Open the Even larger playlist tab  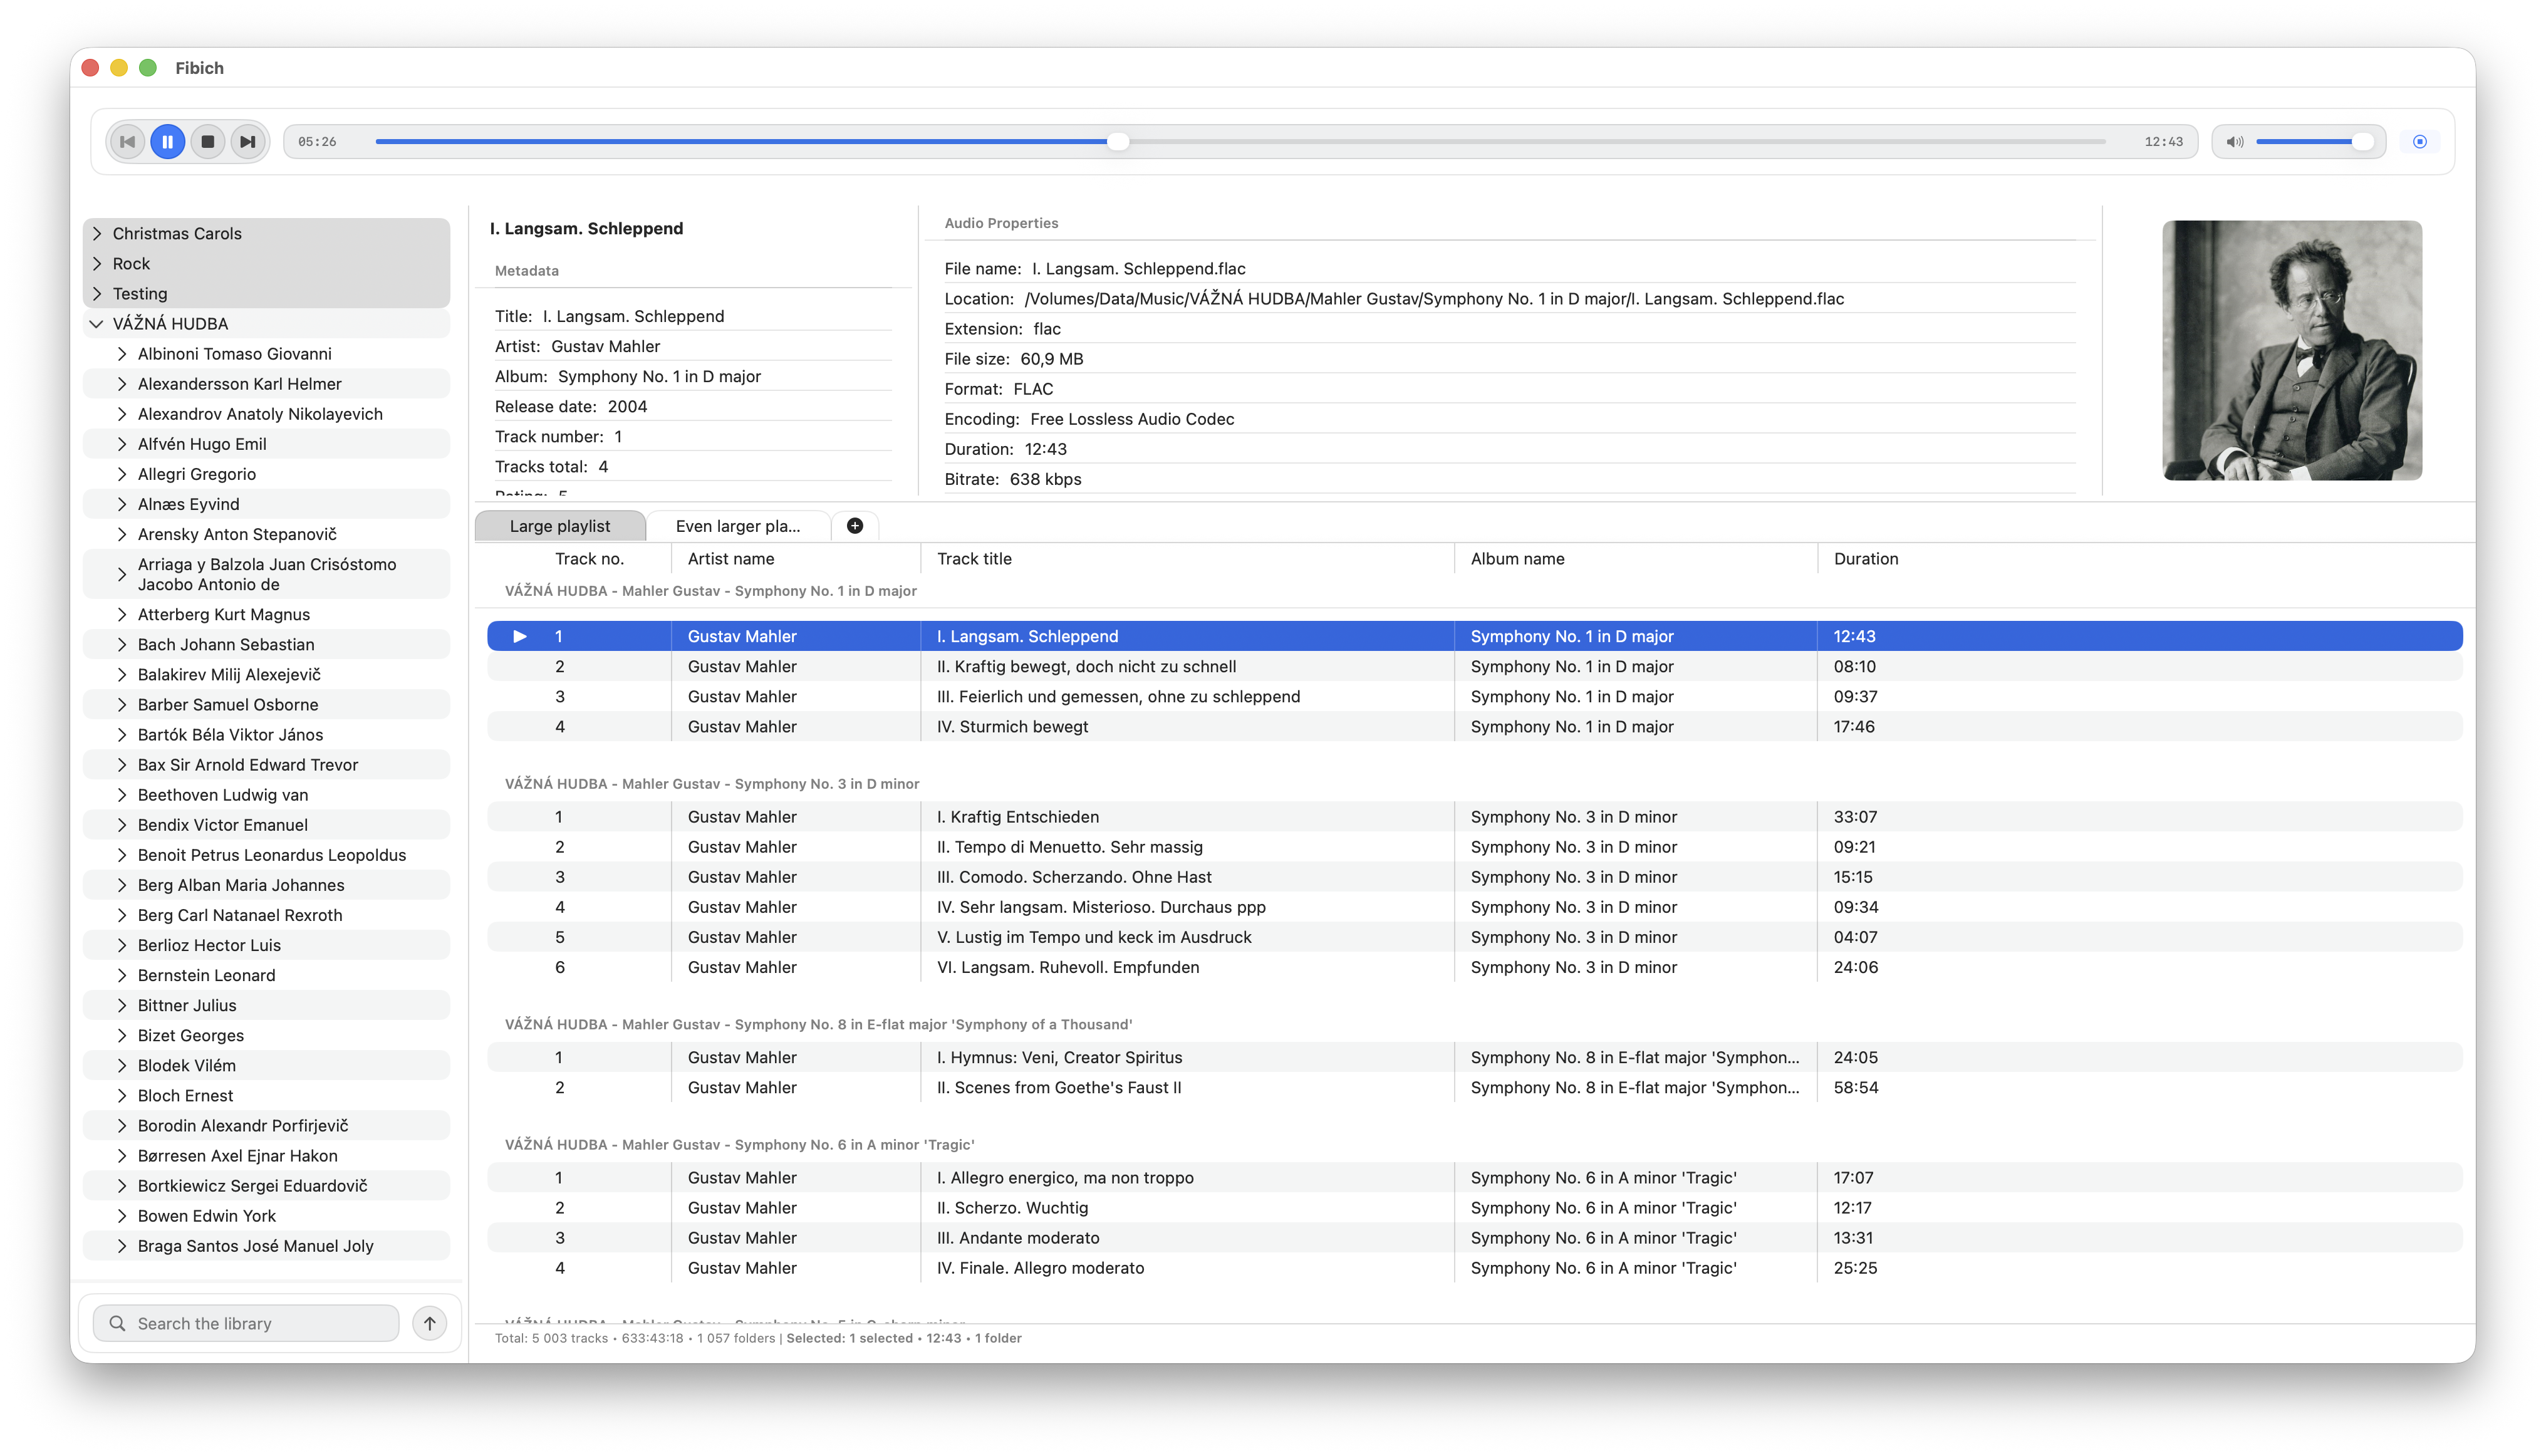tap(738, 526)
